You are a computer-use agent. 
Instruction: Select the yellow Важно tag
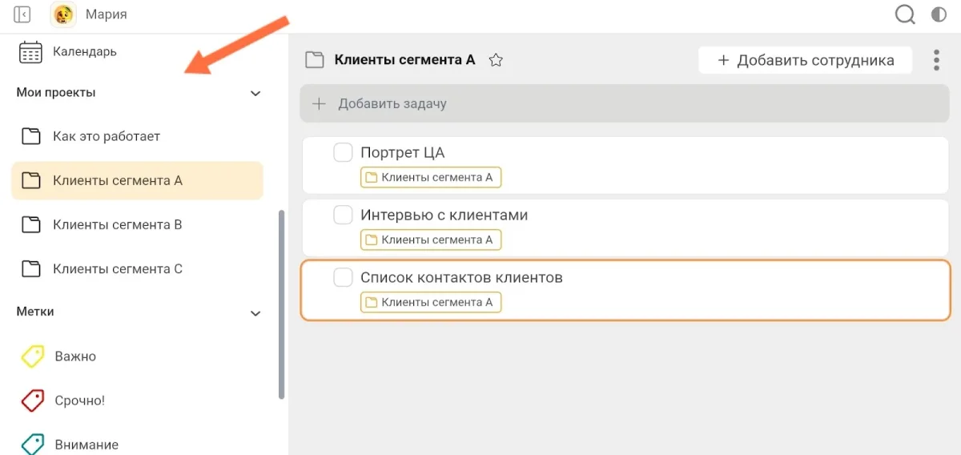pyautogui.click(x=74, y=356)
